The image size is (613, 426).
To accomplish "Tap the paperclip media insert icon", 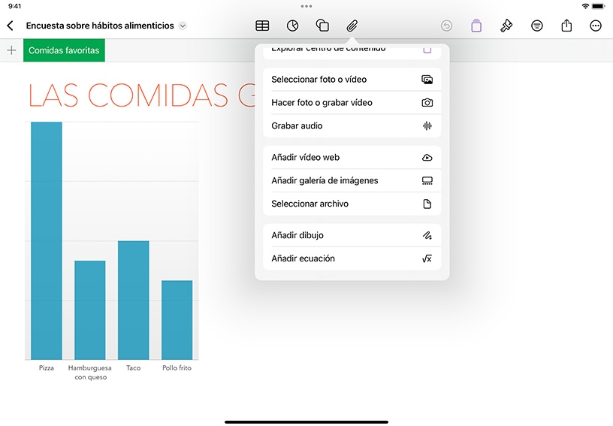I will click(x=352, y=26).
